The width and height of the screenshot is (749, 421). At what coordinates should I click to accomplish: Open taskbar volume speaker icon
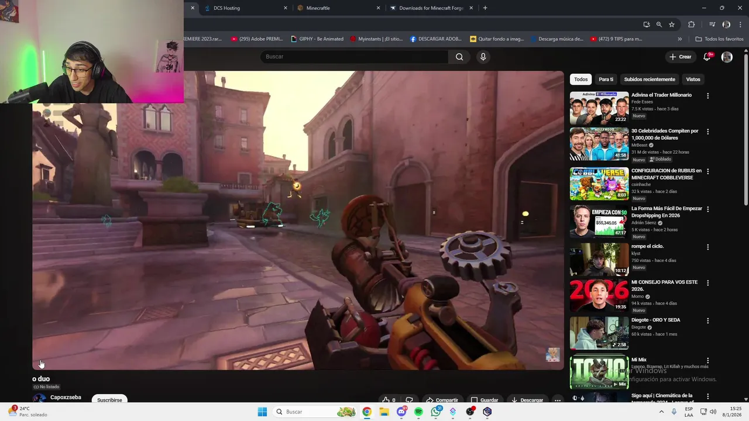point(713,412)
